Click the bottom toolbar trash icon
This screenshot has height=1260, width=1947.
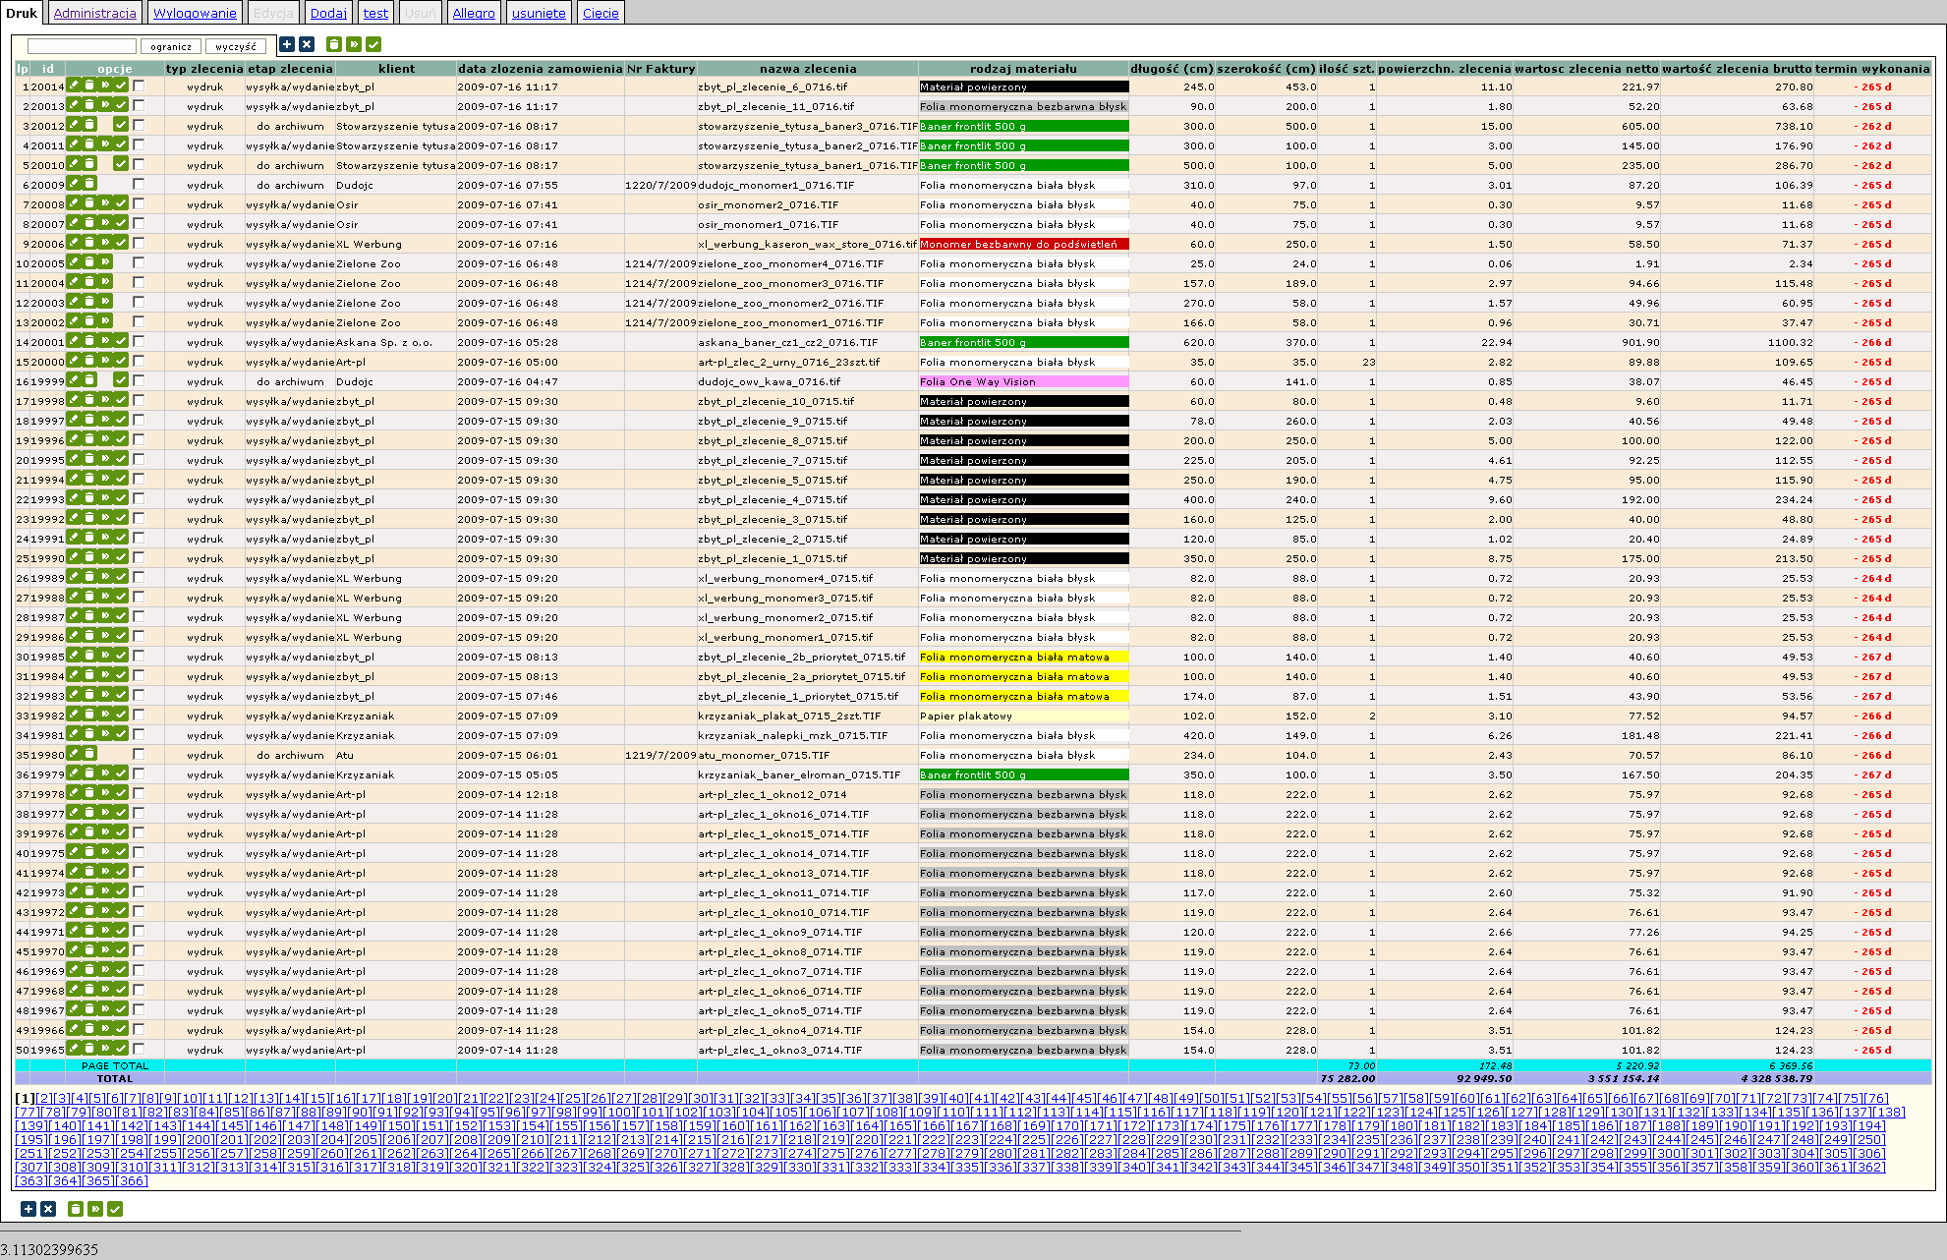[x=76, y=1209]
